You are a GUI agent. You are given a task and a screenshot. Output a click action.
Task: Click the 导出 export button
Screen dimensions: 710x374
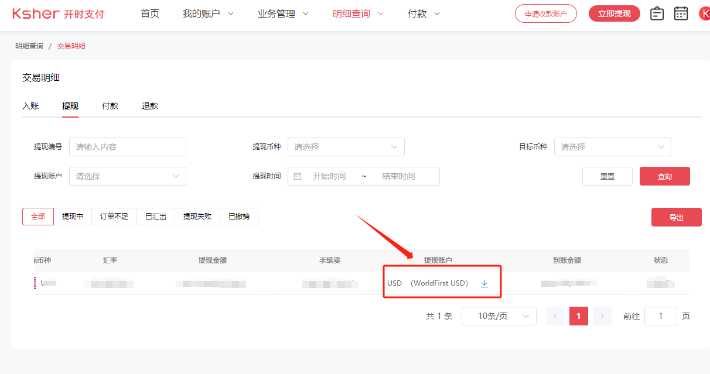point(676,217)
